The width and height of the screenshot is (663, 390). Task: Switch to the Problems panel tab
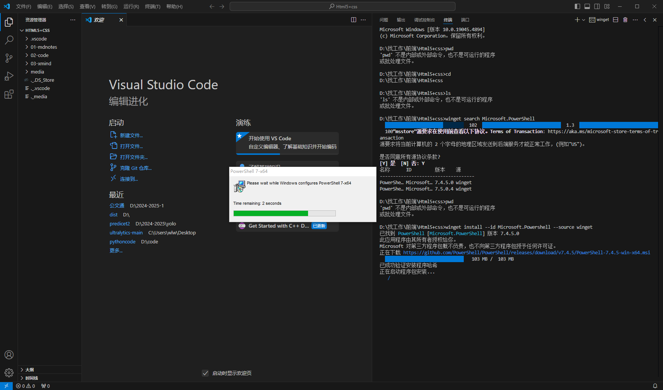[x=384, y=20]
